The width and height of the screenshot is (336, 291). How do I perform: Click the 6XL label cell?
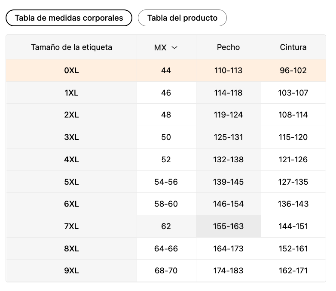(x=71, y=204)
